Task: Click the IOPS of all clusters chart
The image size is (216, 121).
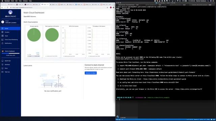Action: click(x=74, y=41)
